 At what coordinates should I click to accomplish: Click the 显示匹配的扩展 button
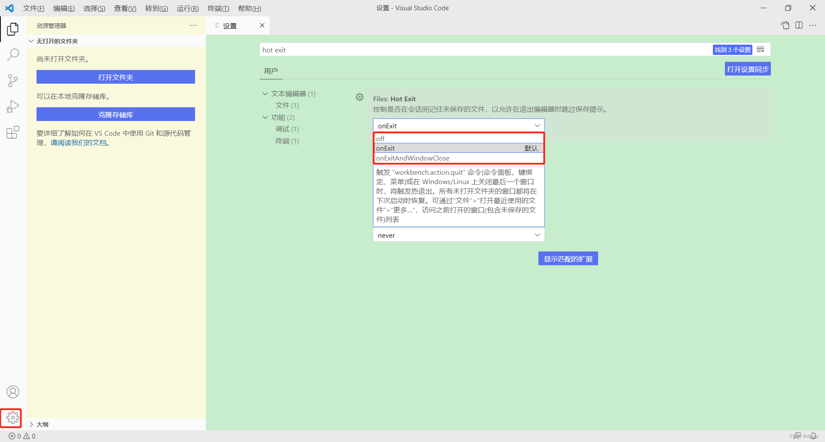[x=568, y=259]
